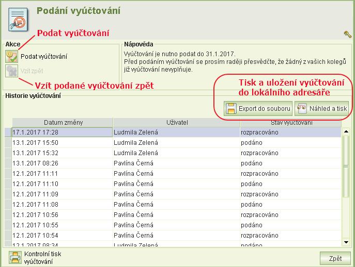Click the glasses preview icon

(x=302, y=108)
